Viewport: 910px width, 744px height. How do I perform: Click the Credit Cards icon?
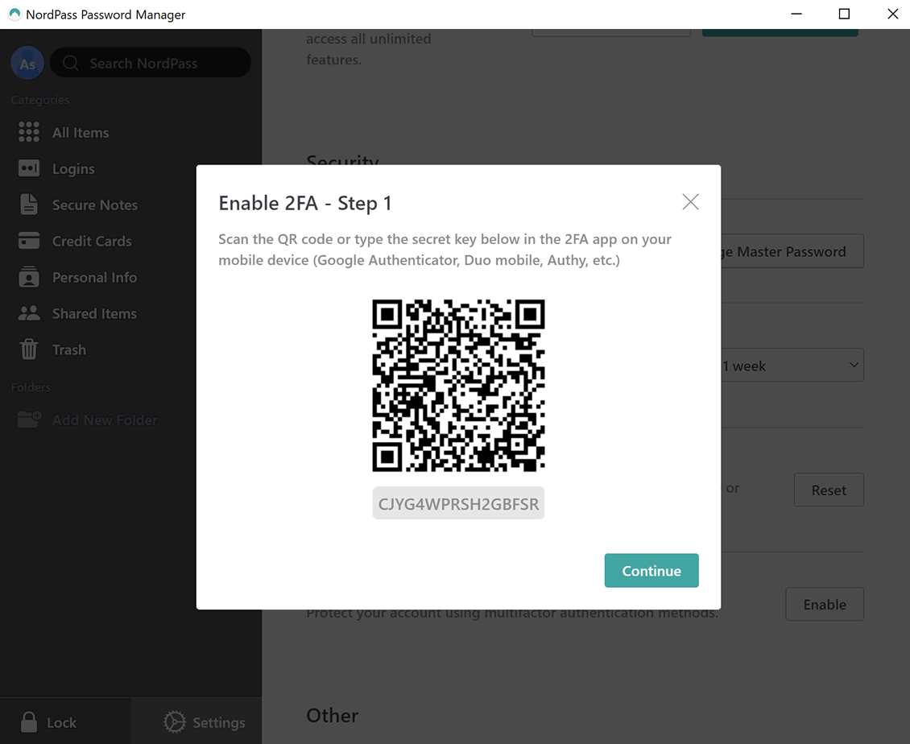29,241
